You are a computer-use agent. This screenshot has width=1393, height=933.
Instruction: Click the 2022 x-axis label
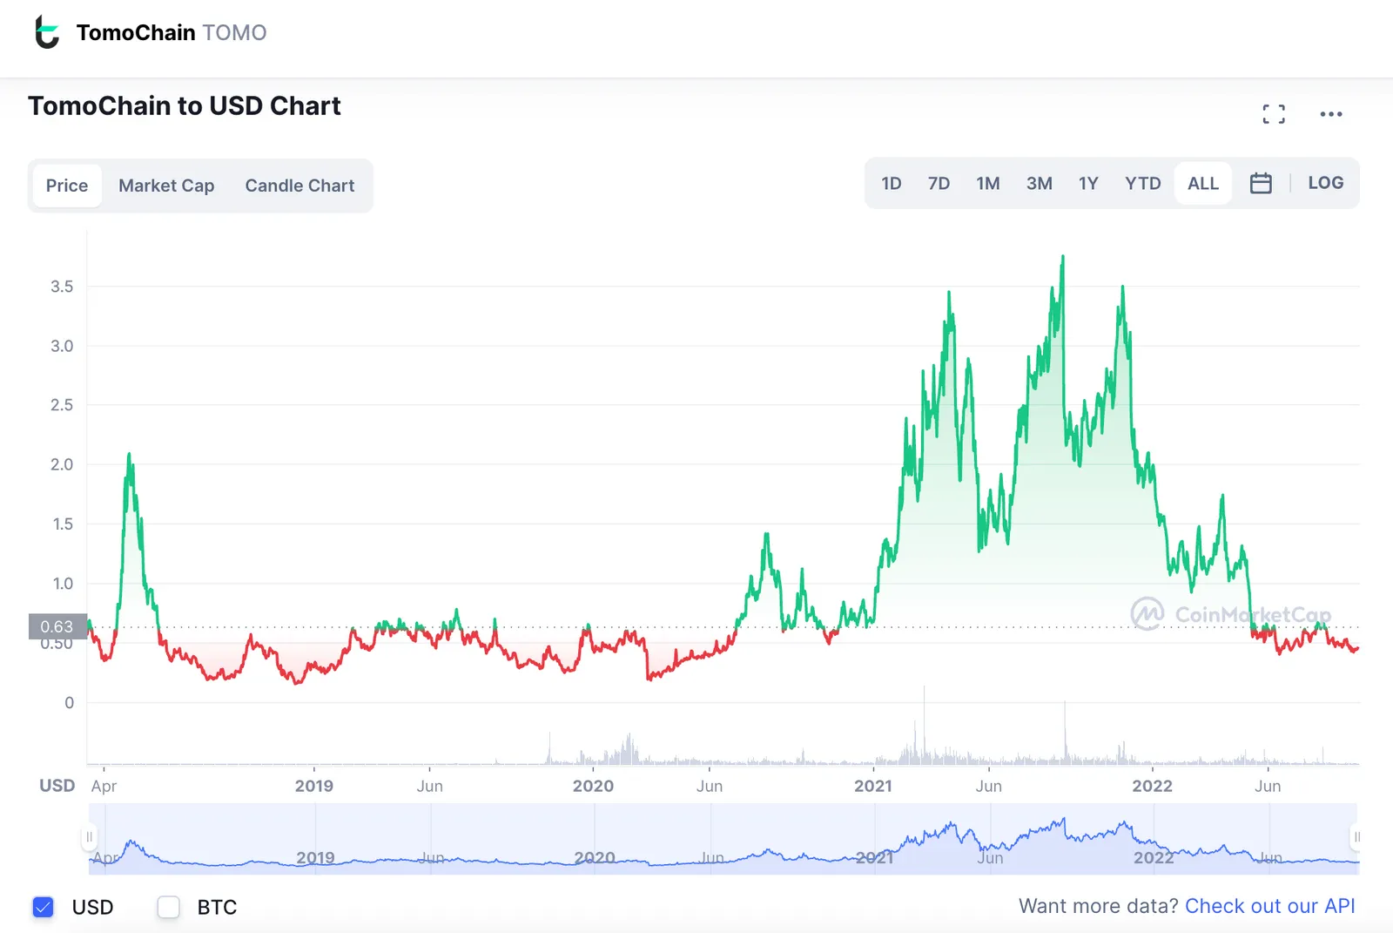1153,786
